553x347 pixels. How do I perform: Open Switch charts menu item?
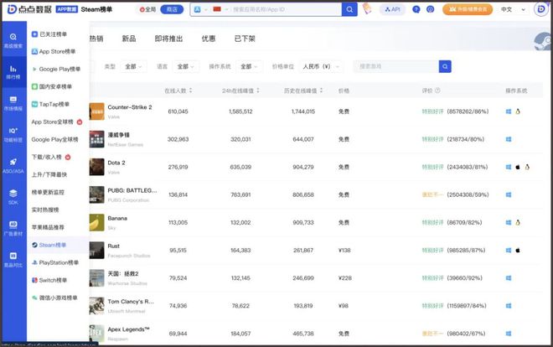click(49, 280)
